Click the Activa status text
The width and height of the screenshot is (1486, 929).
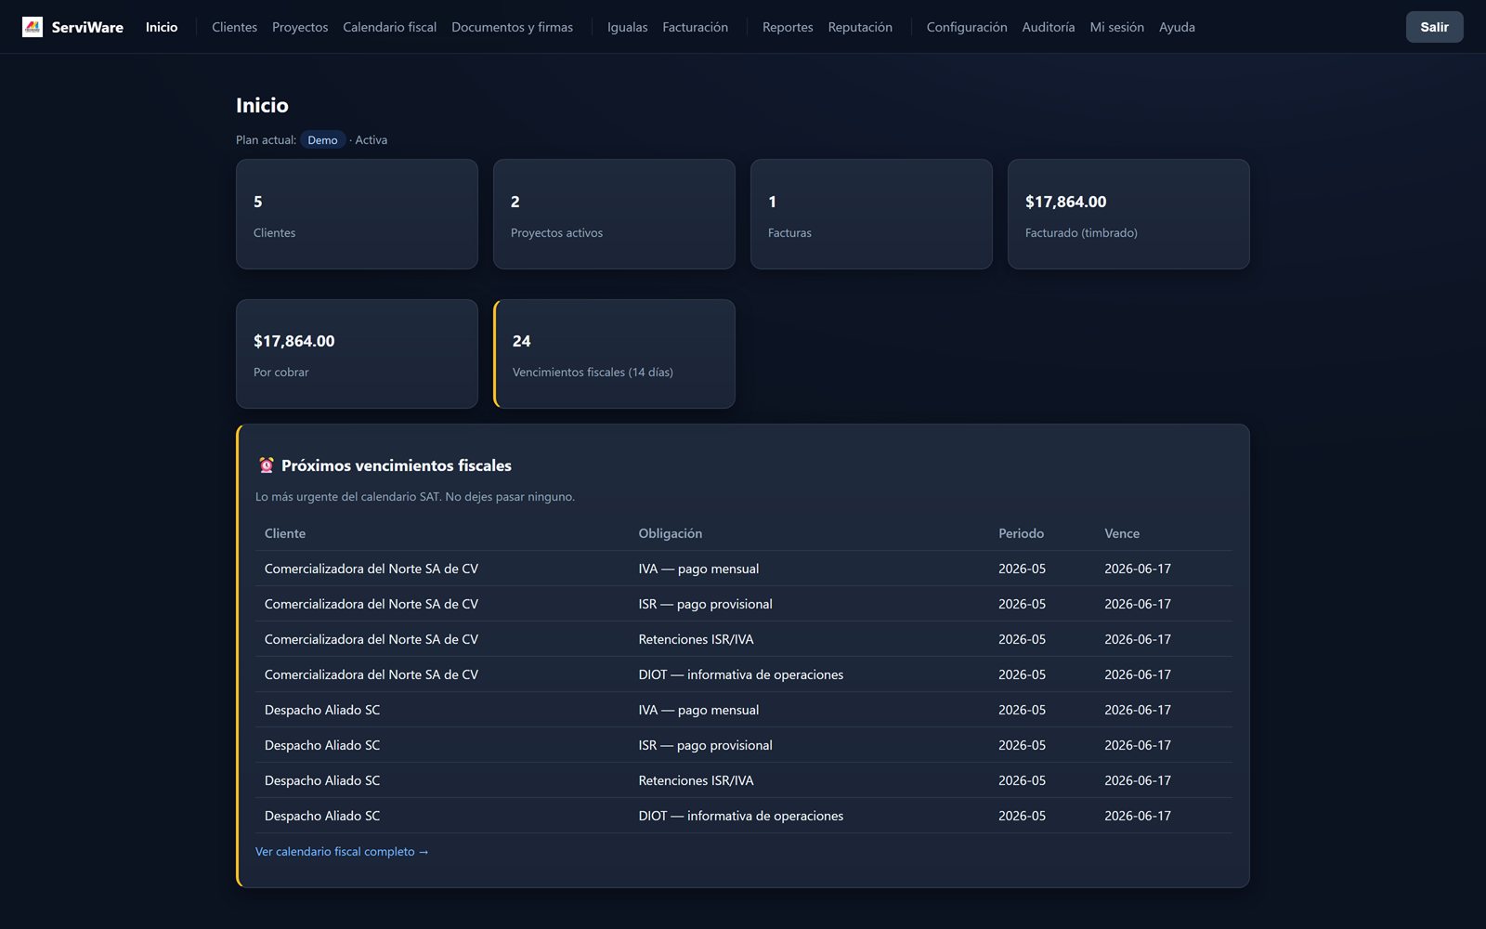click(371, 140)
